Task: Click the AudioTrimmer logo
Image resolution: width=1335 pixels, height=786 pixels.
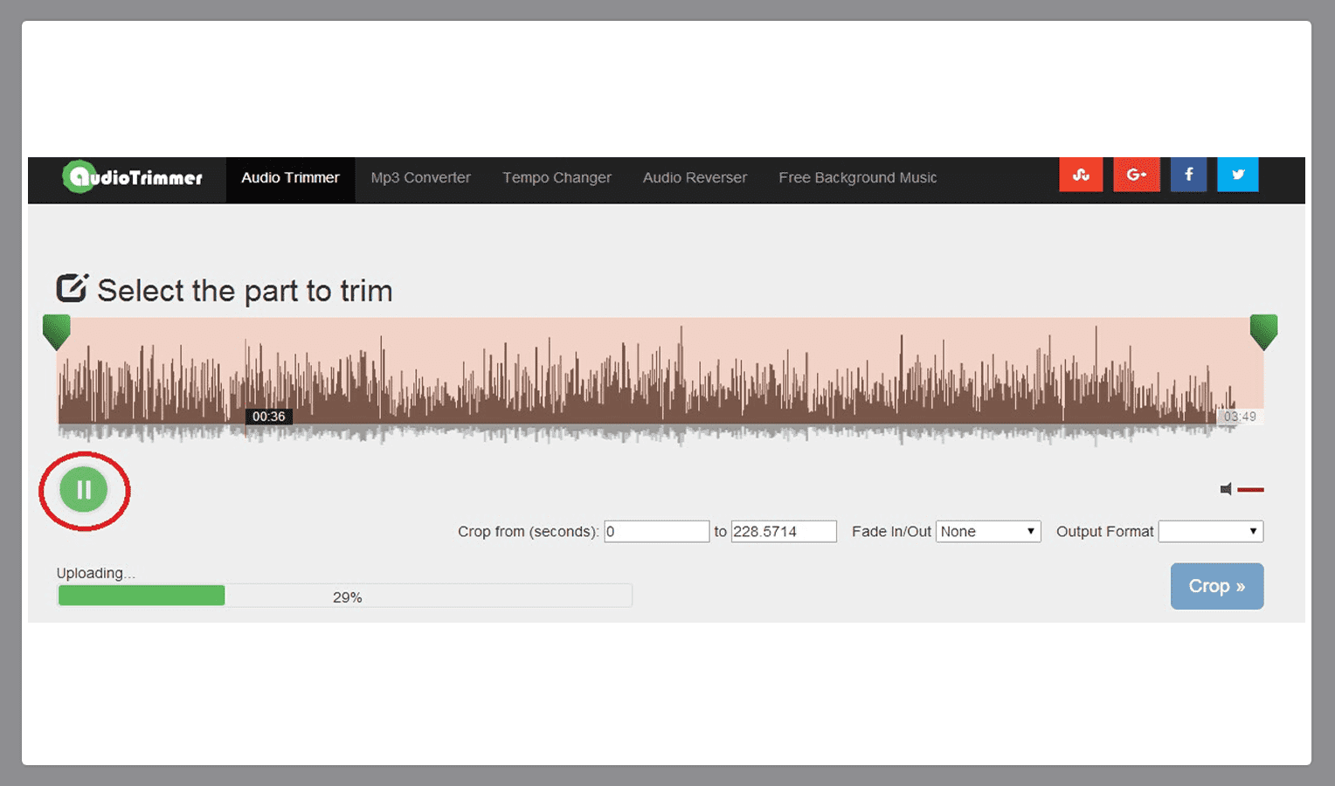Action: 133,177
